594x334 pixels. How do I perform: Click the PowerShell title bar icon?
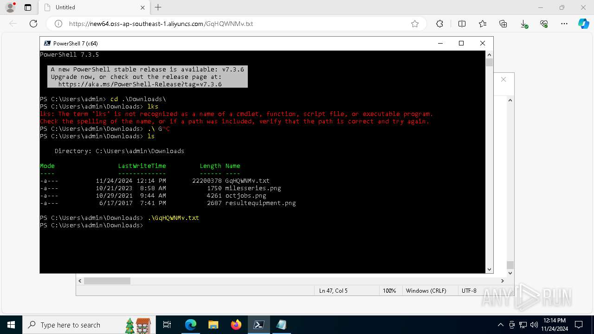(x=47, y=43)
